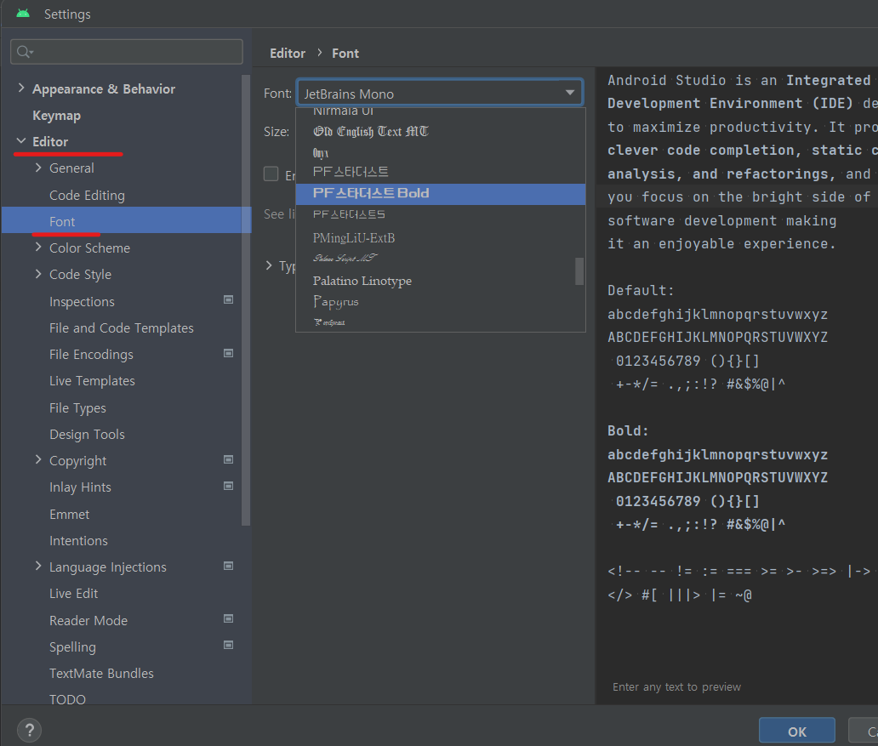Open Inlay Hints settings

[x=80, y=487]
